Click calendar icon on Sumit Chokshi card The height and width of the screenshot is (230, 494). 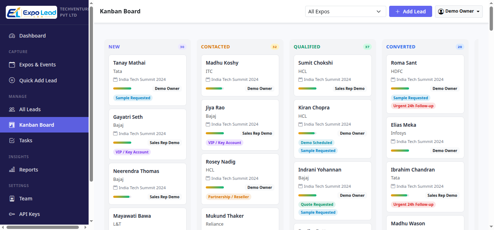click(301, 79)
